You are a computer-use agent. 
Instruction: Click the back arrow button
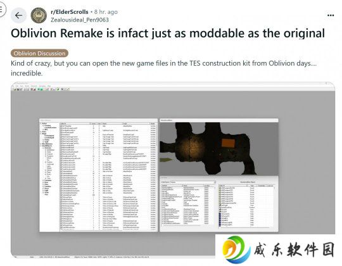[x=19, y=15]
